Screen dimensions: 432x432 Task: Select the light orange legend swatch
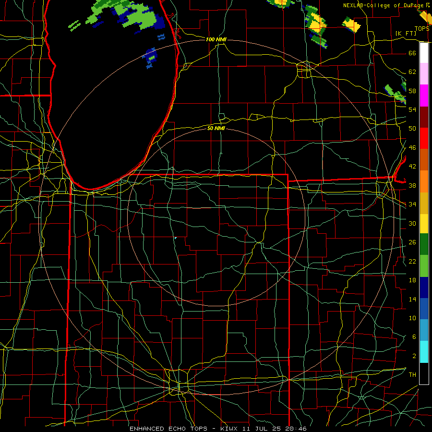424,181
